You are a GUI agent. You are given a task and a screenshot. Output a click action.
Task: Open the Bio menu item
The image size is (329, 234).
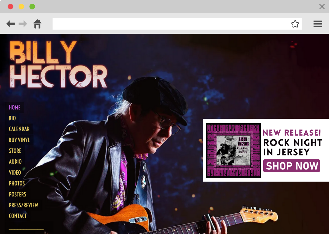(x=12, y=118)
